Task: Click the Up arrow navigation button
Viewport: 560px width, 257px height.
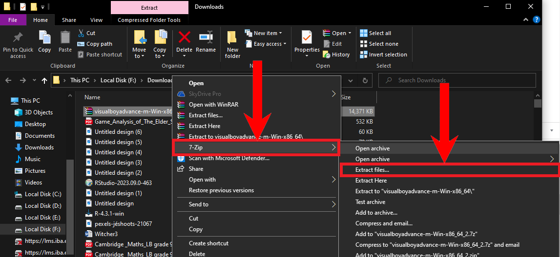Action: [45, 80]
